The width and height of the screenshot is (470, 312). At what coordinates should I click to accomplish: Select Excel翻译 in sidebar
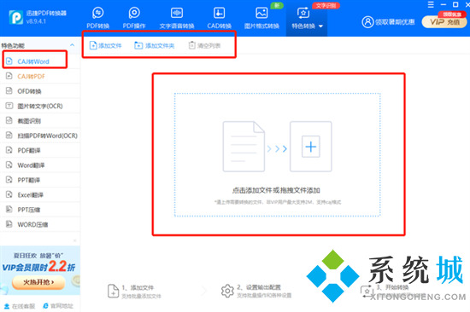point(40,194)
